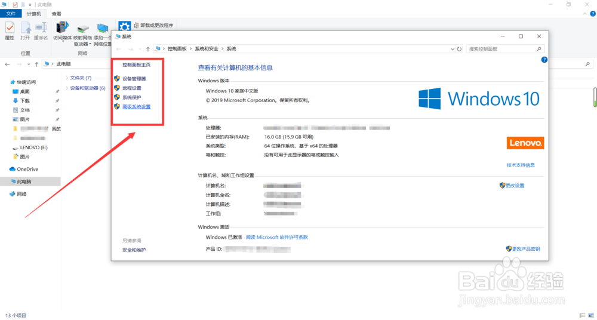The height and width of the screenshot is (320, 597).
Task: Collapse the File Explorer ribbon chevron
Action: [585, 14]
